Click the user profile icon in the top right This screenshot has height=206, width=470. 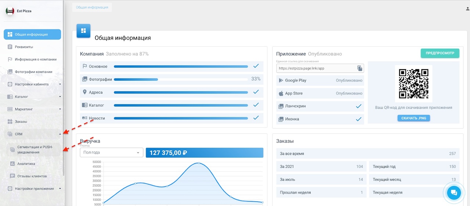(467, 8)
